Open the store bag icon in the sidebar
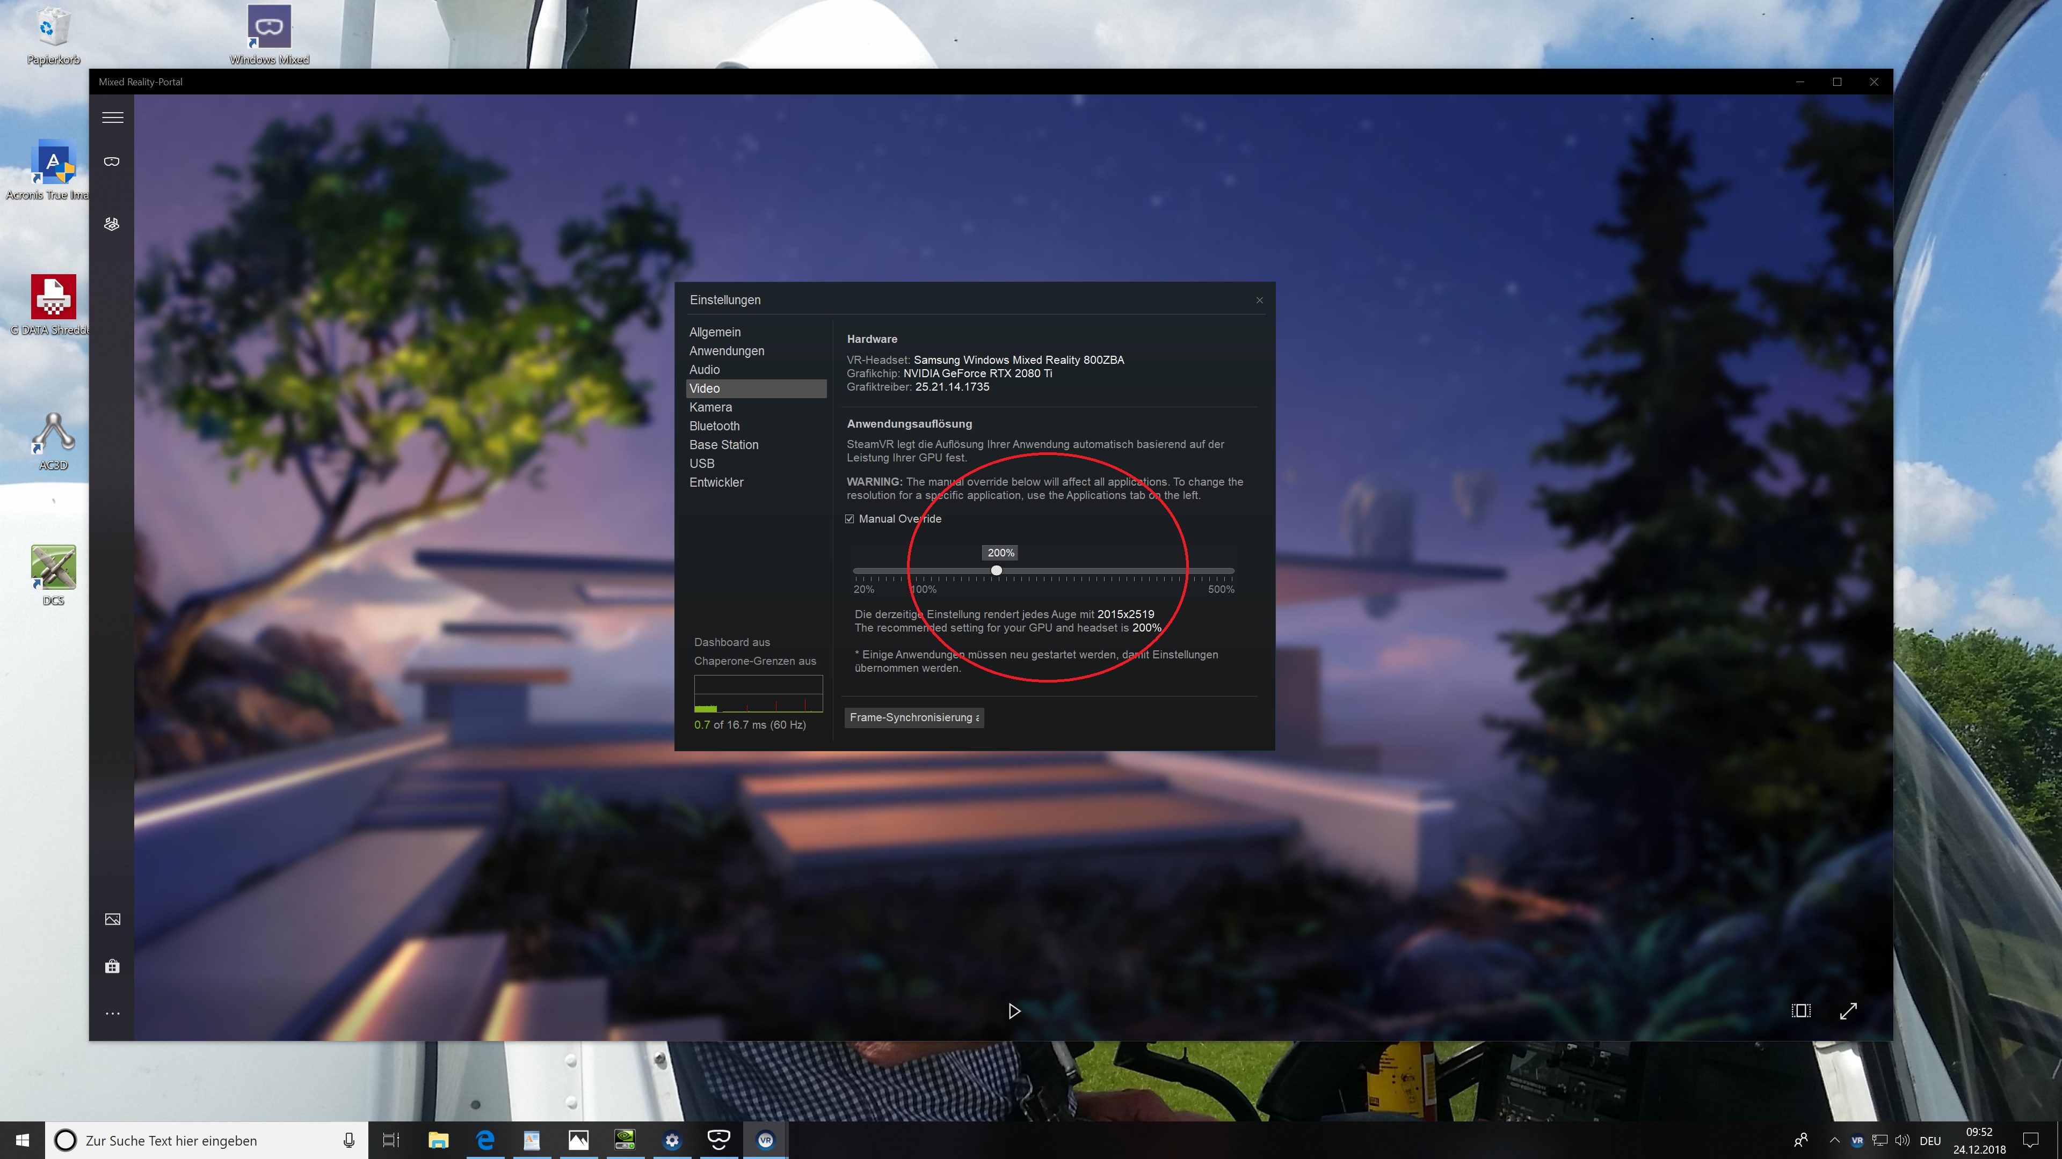 point(112,966)
